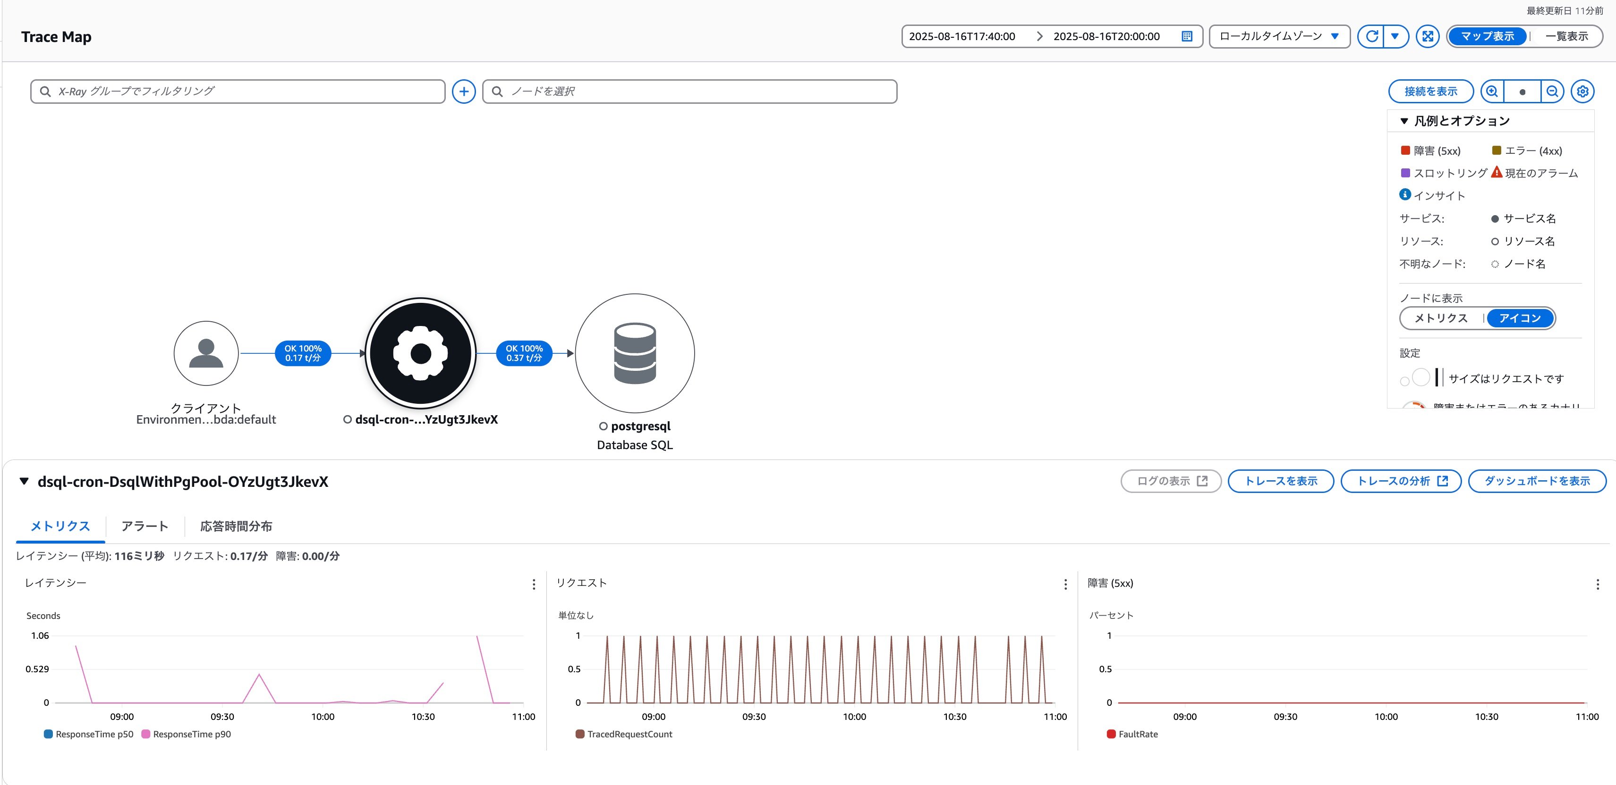The width and height of the screenshot is (1616, 785).
Task: Open レイテンシー chart options menu
Action: point(534,584)
